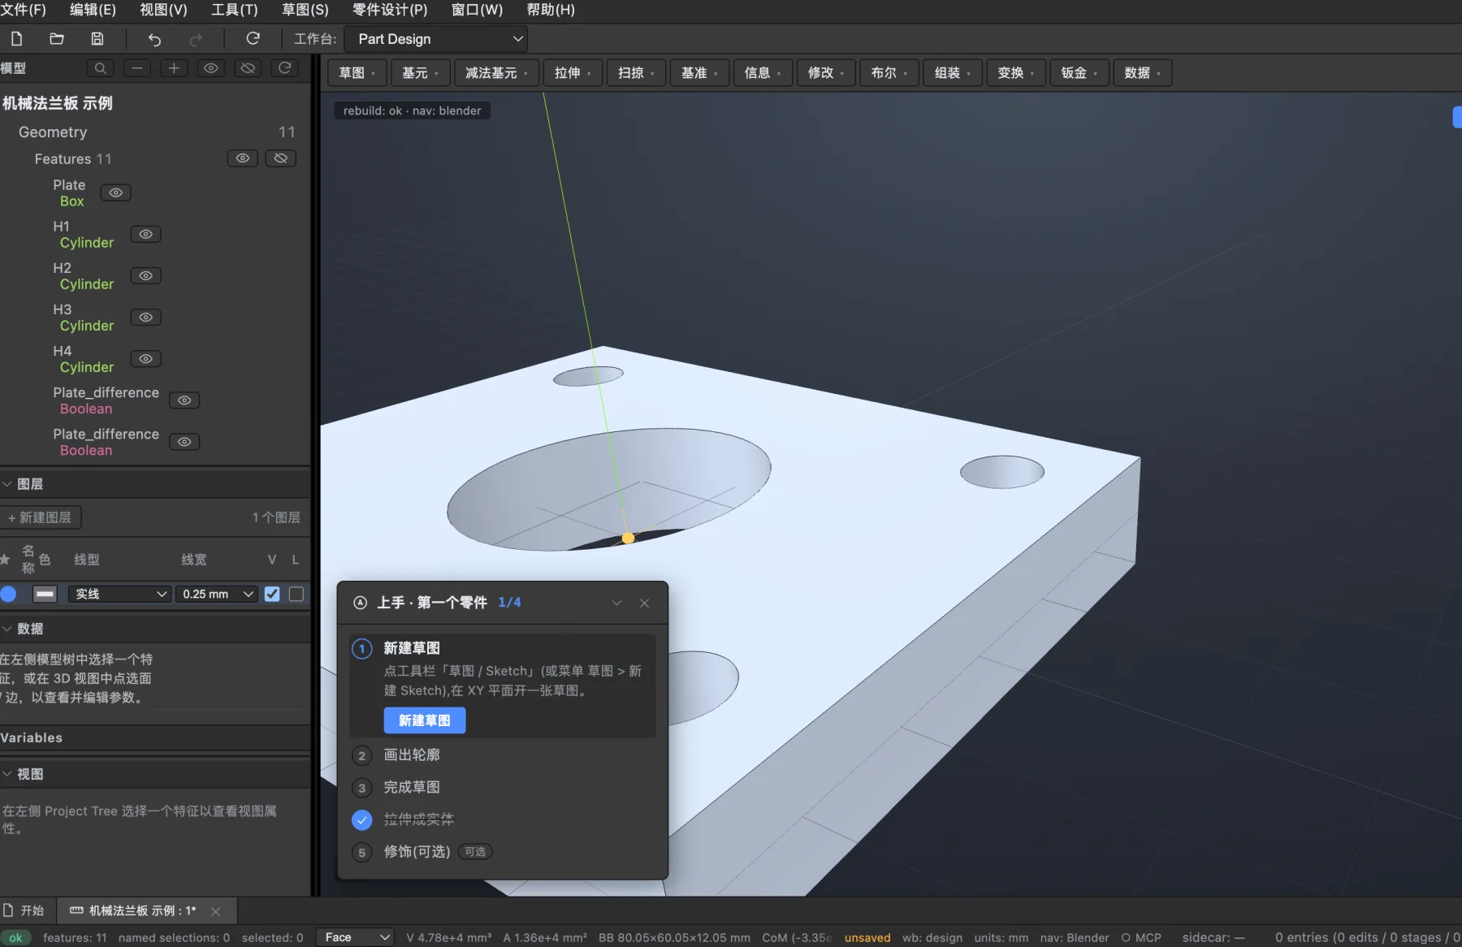The width and height of the screenshot is (1462, 947).
Task: Save the document with the disk icon
Action: pos(97,39)
